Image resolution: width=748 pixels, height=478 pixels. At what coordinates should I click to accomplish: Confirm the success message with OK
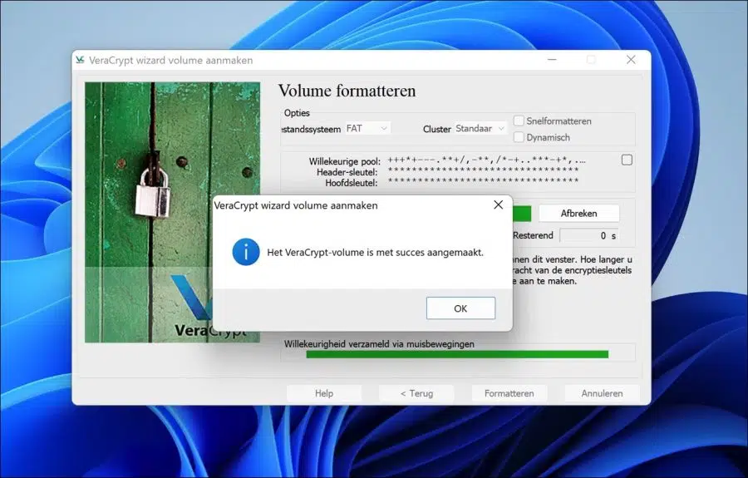(x=460, y=308)
